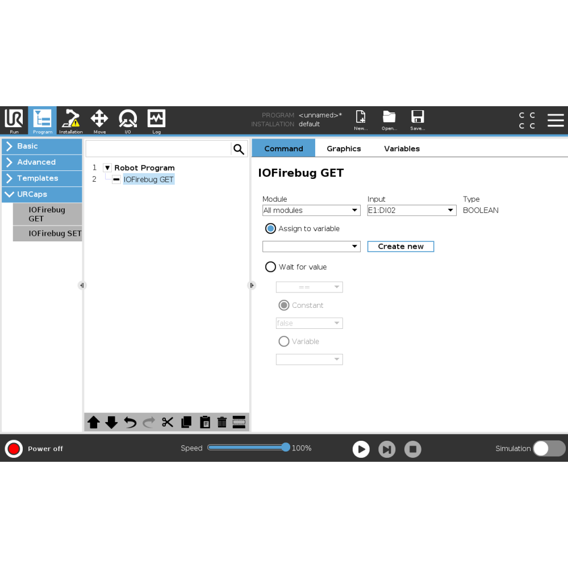The width and height of the screenshot is (568, 568).
Task: Open the Module dropdown
Action: (311, 210)
